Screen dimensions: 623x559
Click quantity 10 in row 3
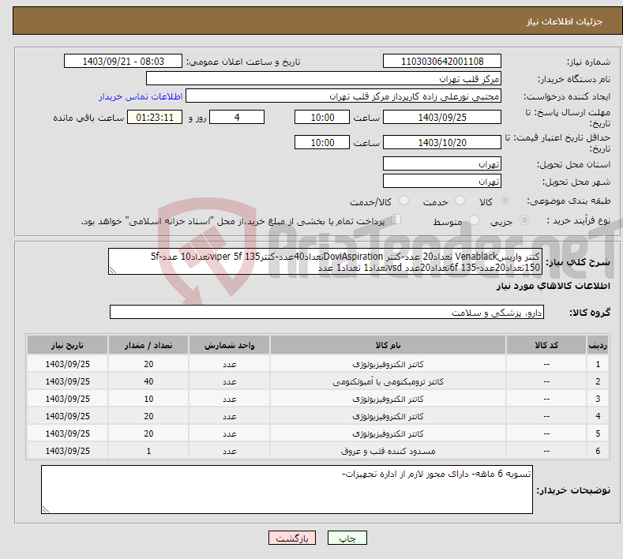148,399
